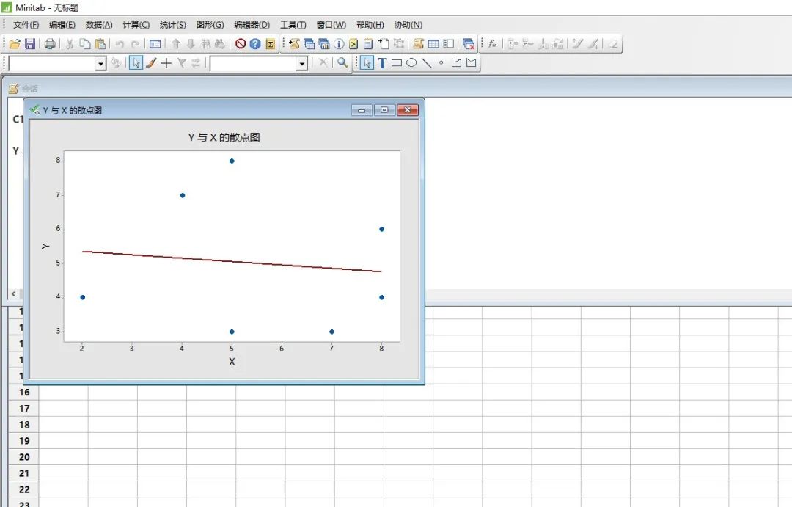The height and width of the screenshot is (507, 792).
Task: Paste using the clipboard icon
Action: click(100, 44)
